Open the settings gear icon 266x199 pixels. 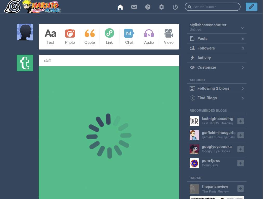coord(161,7)
